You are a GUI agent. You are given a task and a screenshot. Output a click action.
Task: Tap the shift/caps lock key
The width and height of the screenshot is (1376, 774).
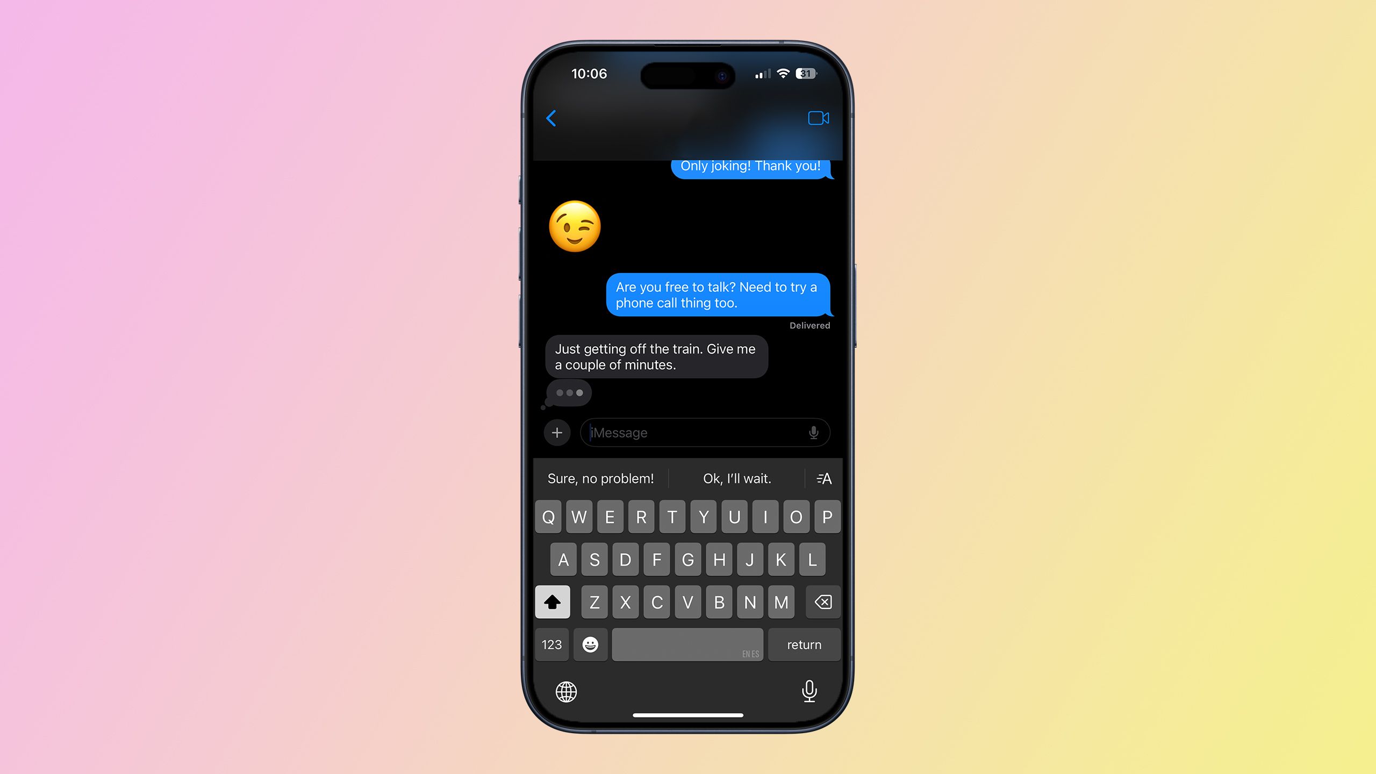(x=553, y=602)
